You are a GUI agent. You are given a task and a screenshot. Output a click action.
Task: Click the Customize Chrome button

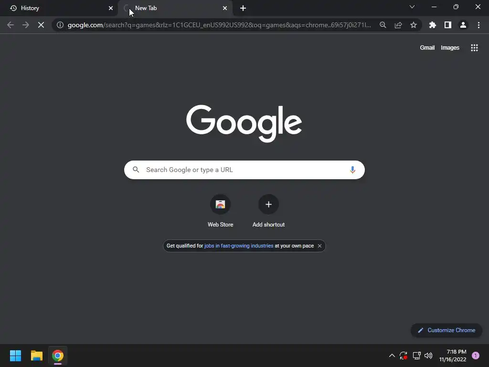(x=446, y=330)
